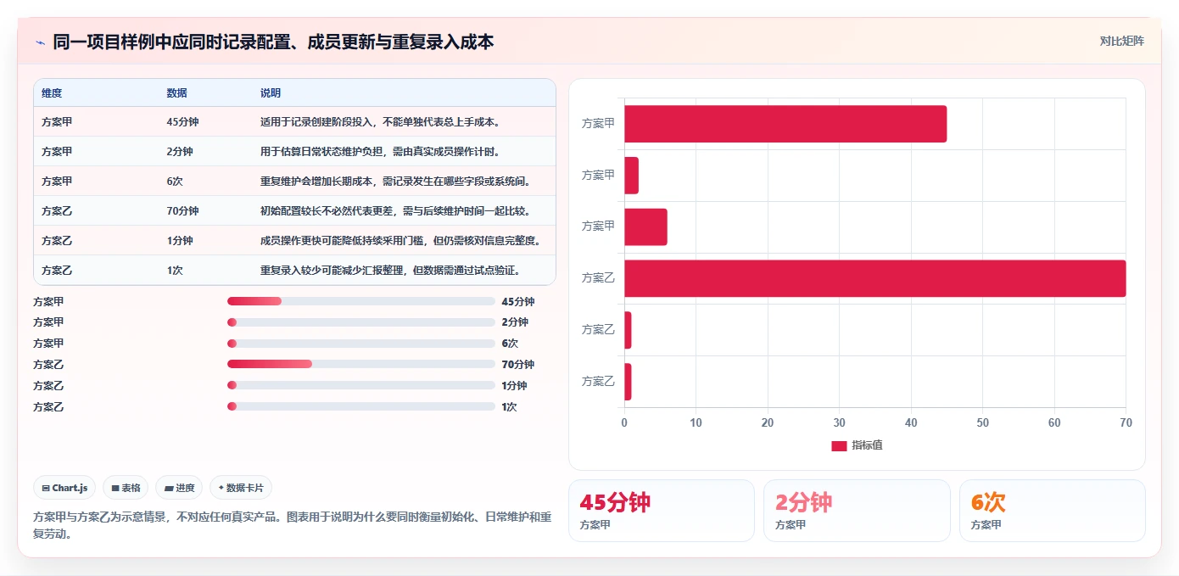
Task: Toggle the 指标值 legend label in chart
Action: point(867,445)
